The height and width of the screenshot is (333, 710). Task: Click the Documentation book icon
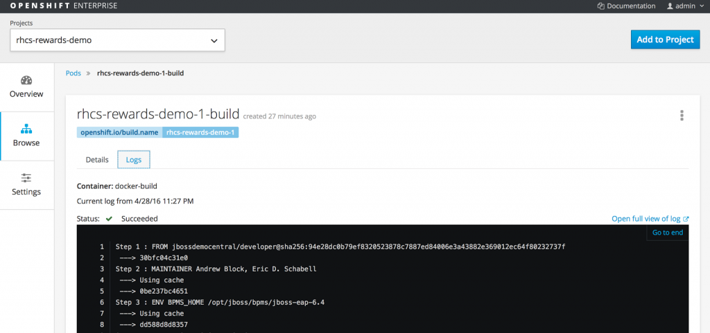click(x=601, y=6)
